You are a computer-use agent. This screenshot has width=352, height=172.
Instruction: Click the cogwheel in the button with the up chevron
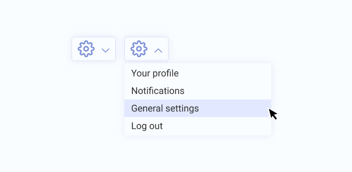(139, 49)
